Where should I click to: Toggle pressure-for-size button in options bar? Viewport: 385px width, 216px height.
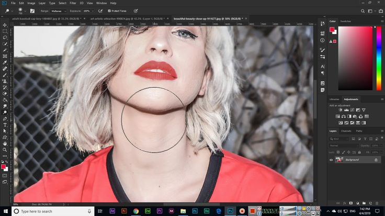[x=135, y=11]
